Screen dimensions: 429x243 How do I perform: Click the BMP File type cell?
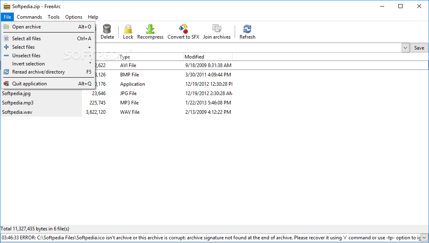130,75
